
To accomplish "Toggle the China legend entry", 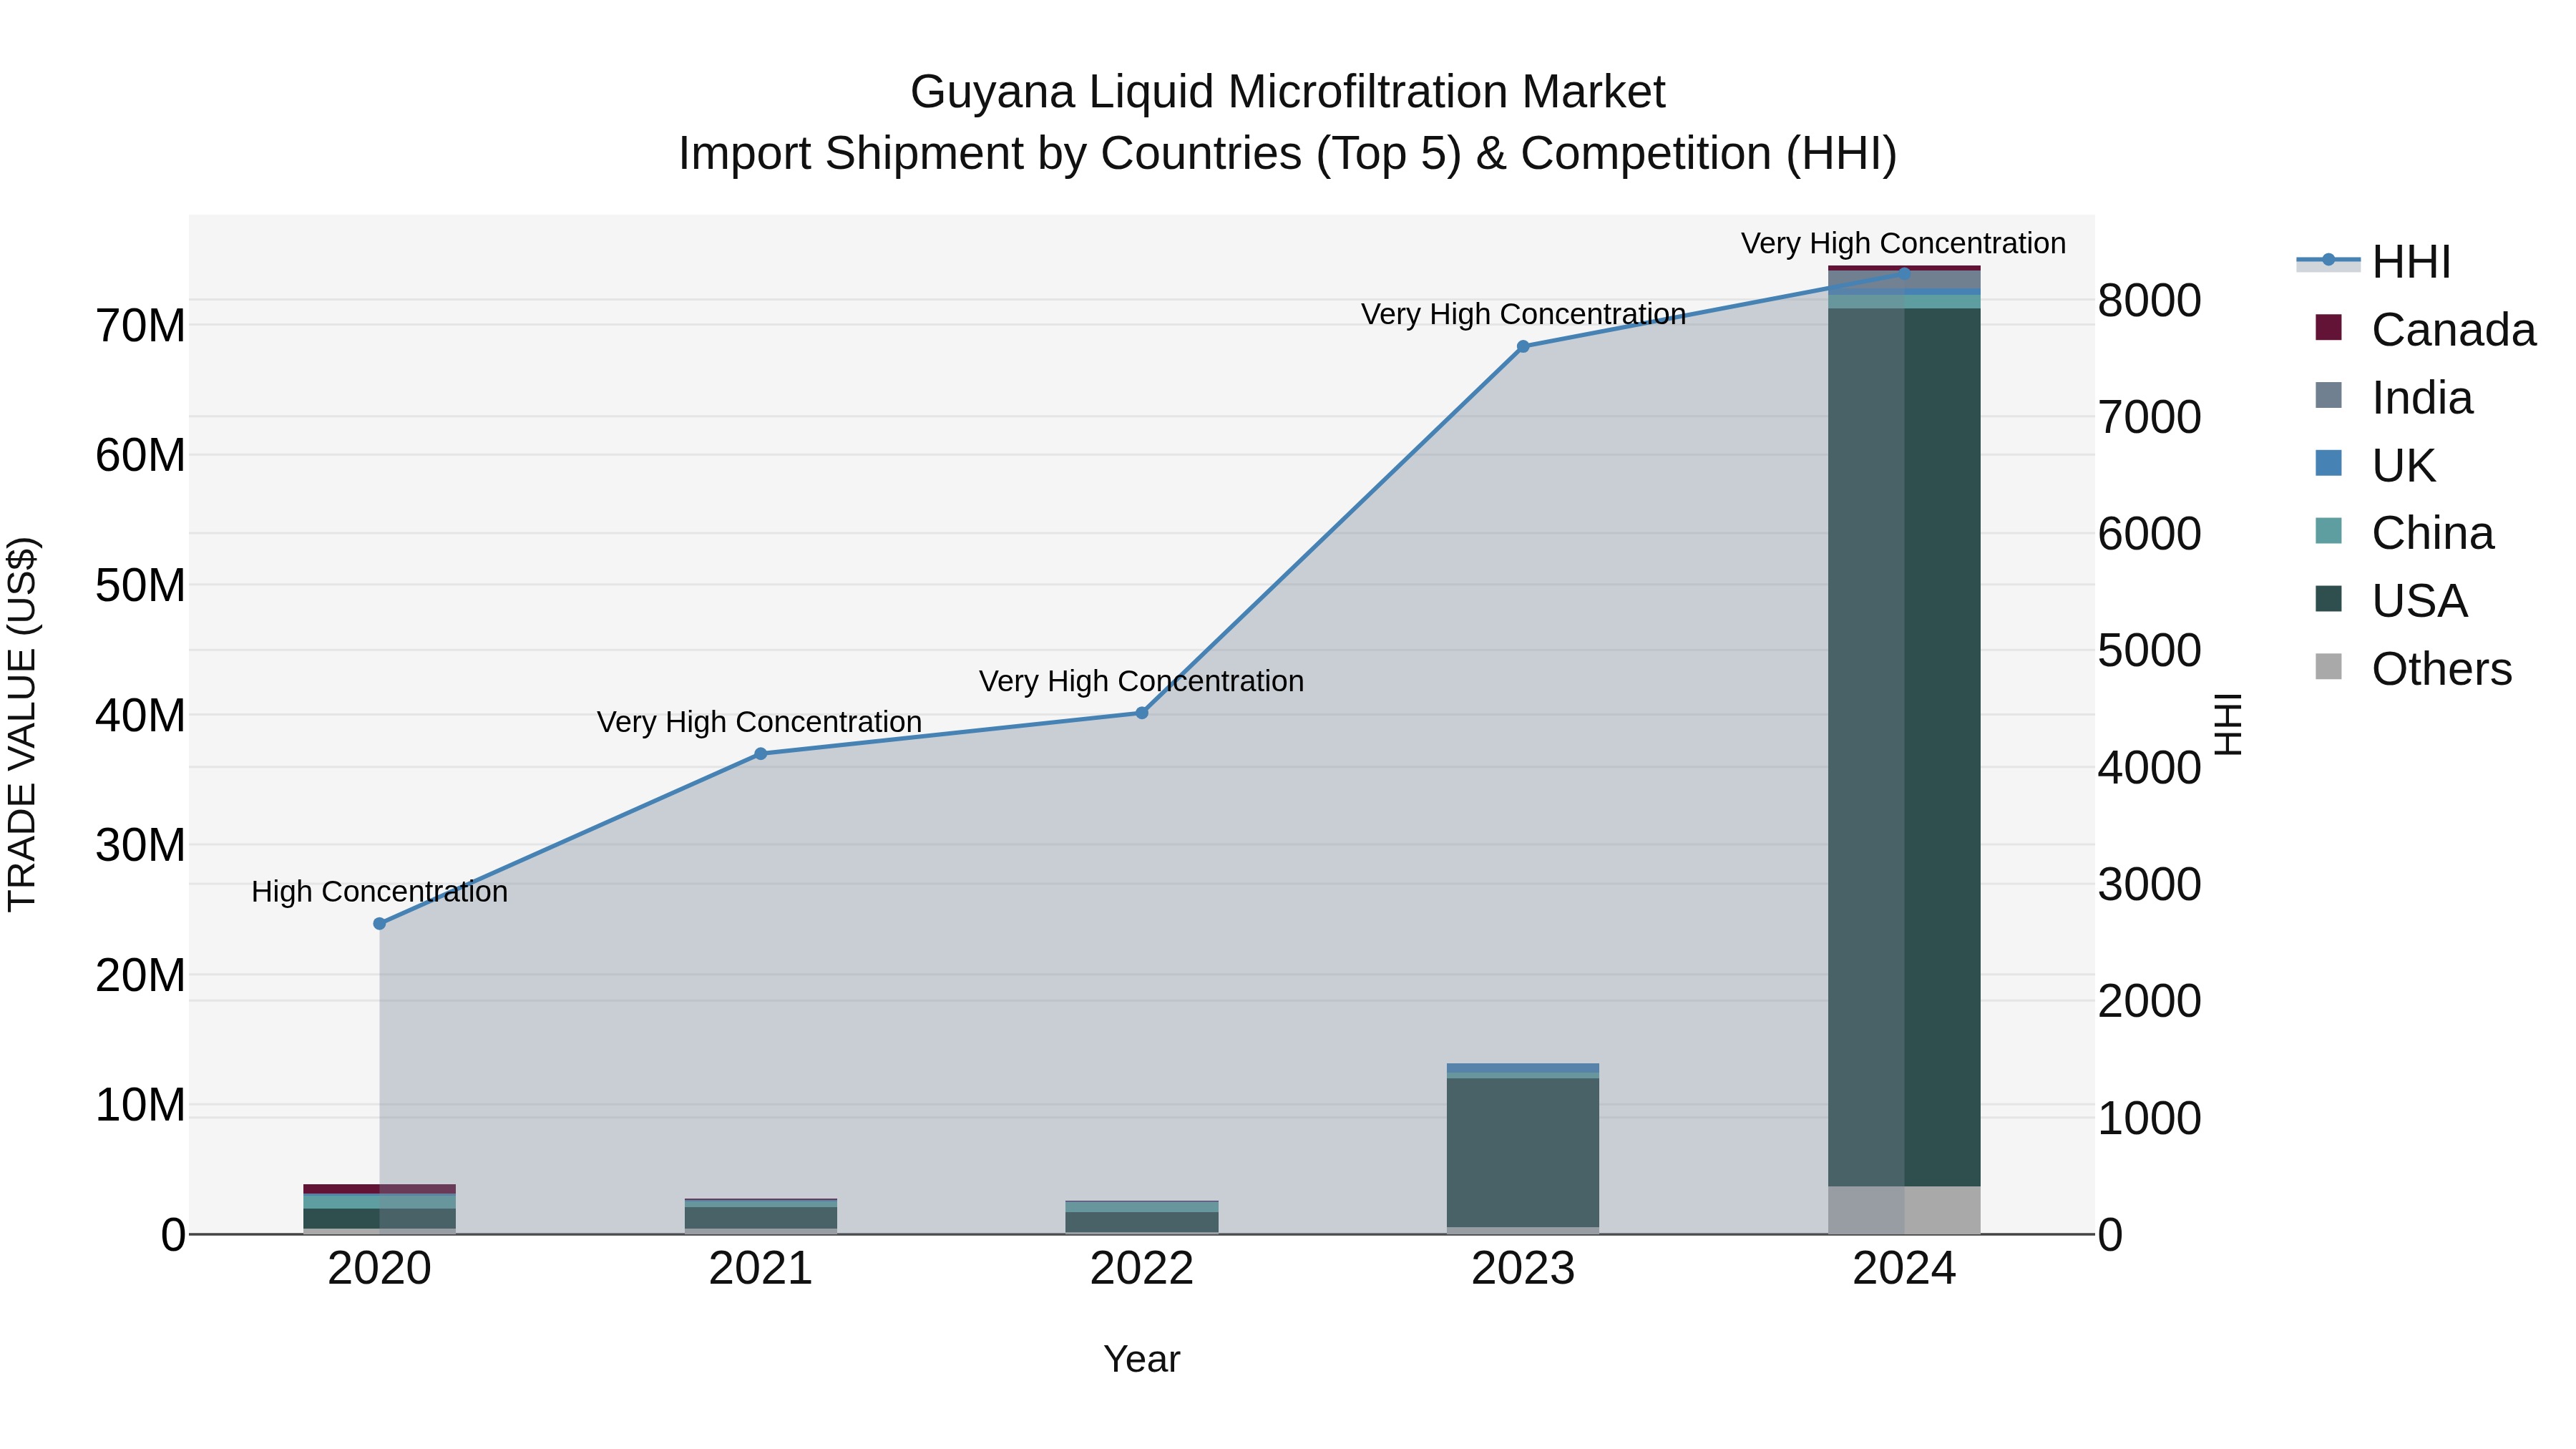I will click(2404, 533).
